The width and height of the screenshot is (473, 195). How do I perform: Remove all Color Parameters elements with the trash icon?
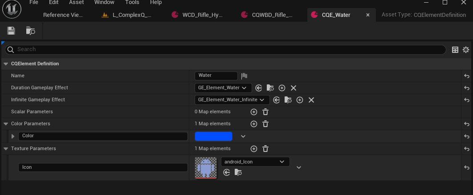[265, 124]
